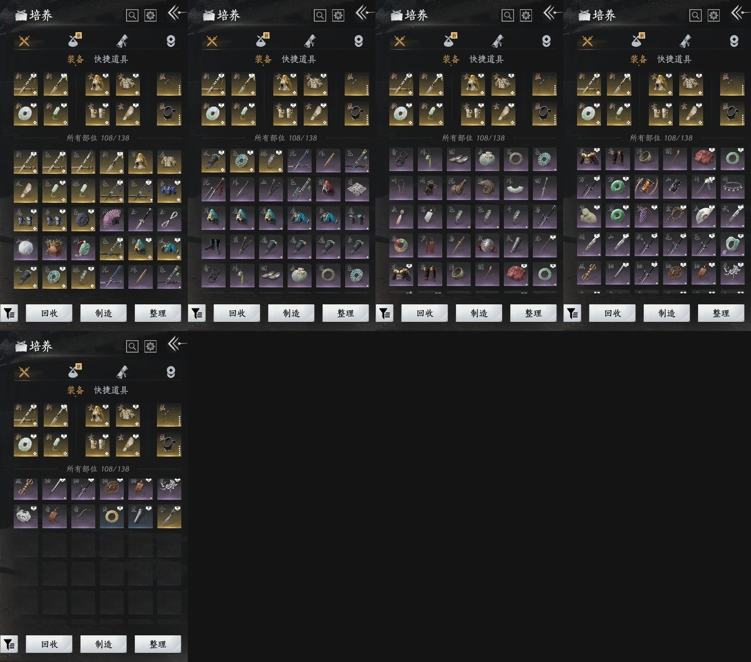Image resolution: width=751 pixels, height=662 pixels.
Task: Click an empty inventory slot
Action: click(x=26, y=545)
